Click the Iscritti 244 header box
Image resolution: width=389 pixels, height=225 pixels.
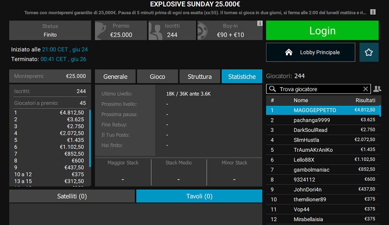click(x=172, y=31)
